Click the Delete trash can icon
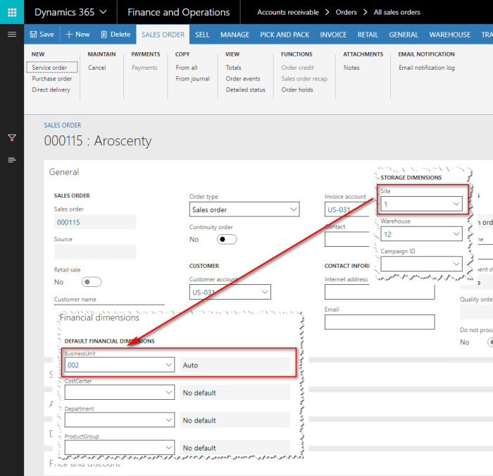 tap(104, 35)
